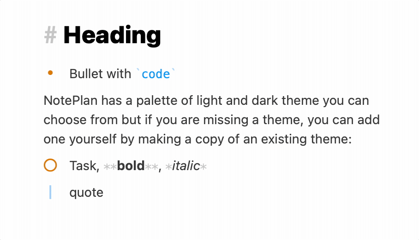Click the asterisk after italic
Screen dimensions: 419x240
point(204,167)
